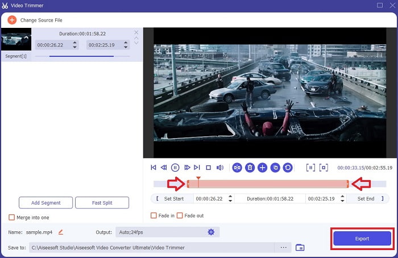Open output settings gear icon
Viewport: 398px width, 258px height.
click(211, 232)
